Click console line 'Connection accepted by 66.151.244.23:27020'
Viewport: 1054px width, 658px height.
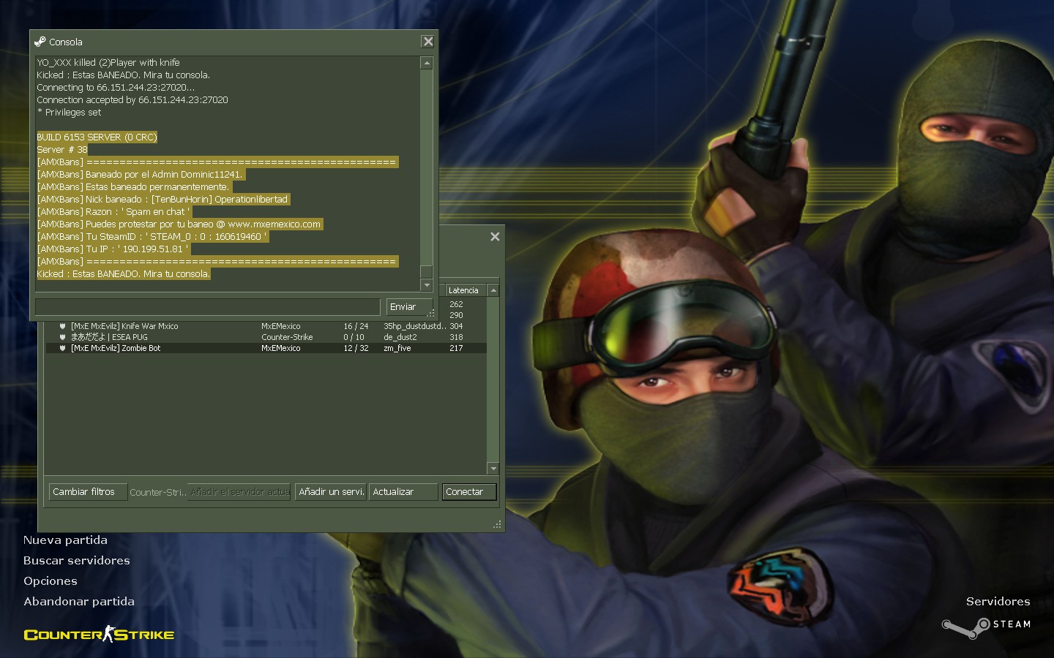coord(132,99)
